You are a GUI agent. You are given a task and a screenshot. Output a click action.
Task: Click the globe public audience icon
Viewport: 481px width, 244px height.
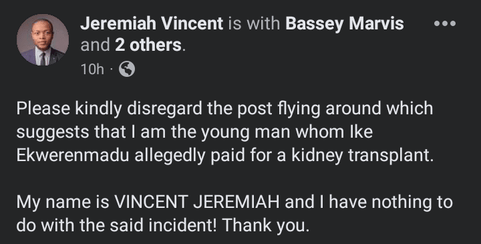click(127, 69)
